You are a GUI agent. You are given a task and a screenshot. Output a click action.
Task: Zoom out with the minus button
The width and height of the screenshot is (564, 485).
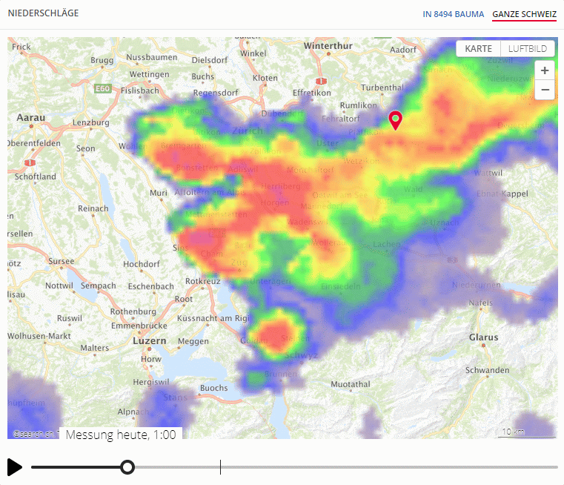(x=545, y=90)
